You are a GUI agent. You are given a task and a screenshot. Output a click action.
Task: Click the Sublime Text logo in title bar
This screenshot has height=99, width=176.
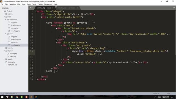pos(1,1)
